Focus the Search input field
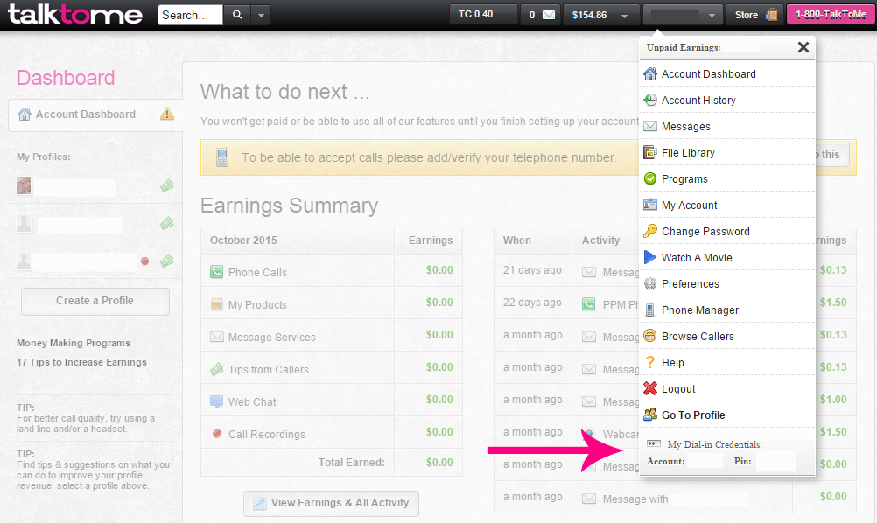This screenshot has width=877, height=523. (190, 15)
